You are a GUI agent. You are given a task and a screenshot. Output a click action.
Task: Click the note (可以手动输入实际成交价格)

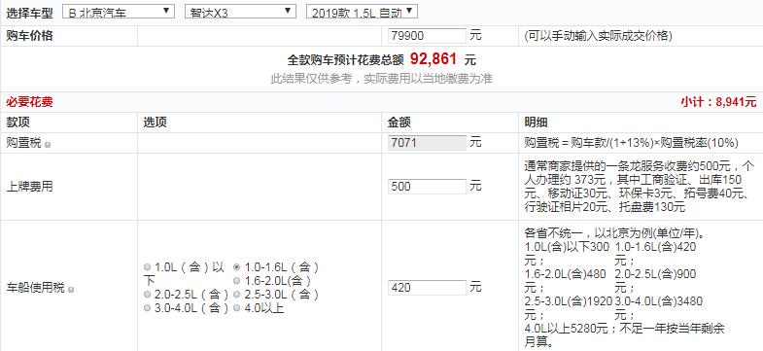click(x=598, y=36)
